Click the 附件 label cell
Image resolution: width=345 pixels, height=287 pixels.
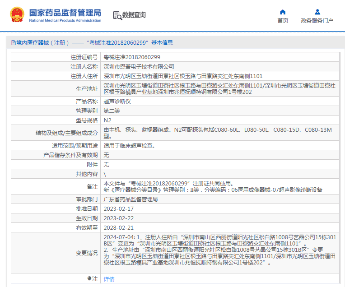click(x=56, y=165)
